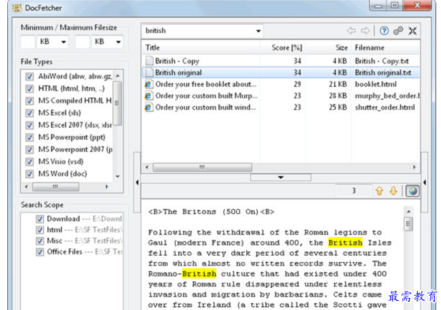
Task: Click file icon of British original
Action: [149, 72]
